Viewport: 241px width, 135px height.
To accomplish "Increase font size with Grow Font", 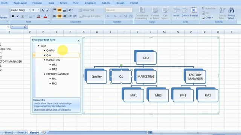I will click(43, 10).
